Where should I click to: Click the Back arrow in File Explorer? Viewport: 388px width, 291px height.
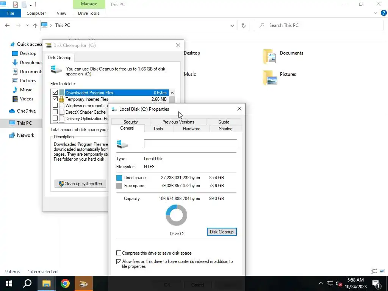point(7,25)
